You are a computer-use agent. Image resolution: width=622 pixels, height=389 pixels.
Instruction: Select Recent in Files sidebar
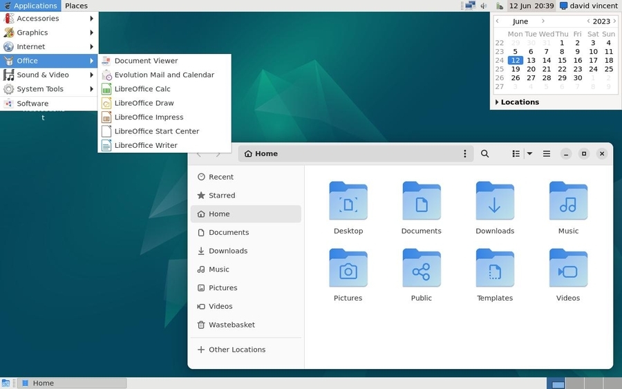[246, 177]
